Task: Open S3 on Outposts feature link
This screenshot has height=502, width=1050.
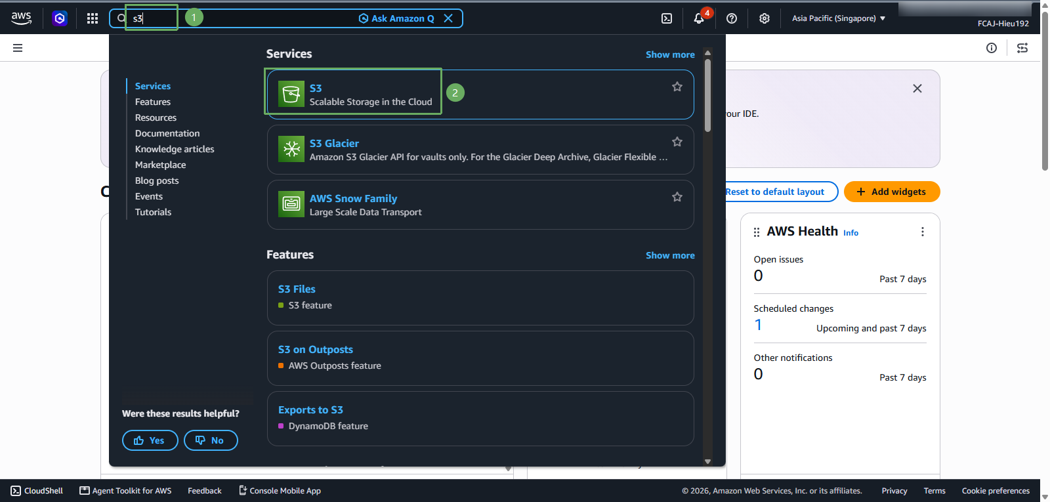Action: point(316,349)
